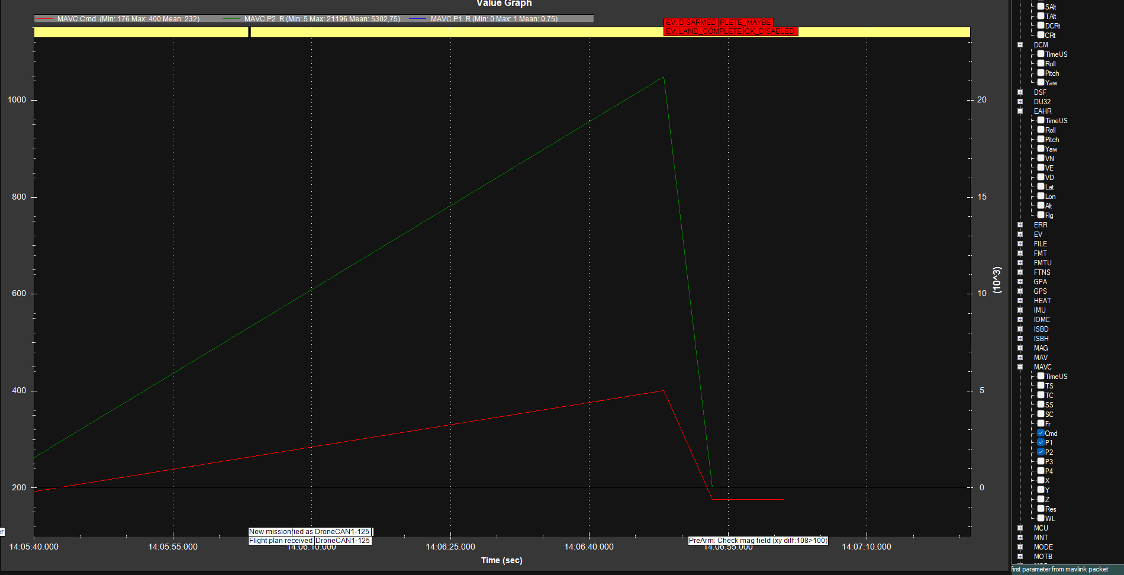
Task: Click the EV: DISARMED event marker
Action: [x=691, y=23]
